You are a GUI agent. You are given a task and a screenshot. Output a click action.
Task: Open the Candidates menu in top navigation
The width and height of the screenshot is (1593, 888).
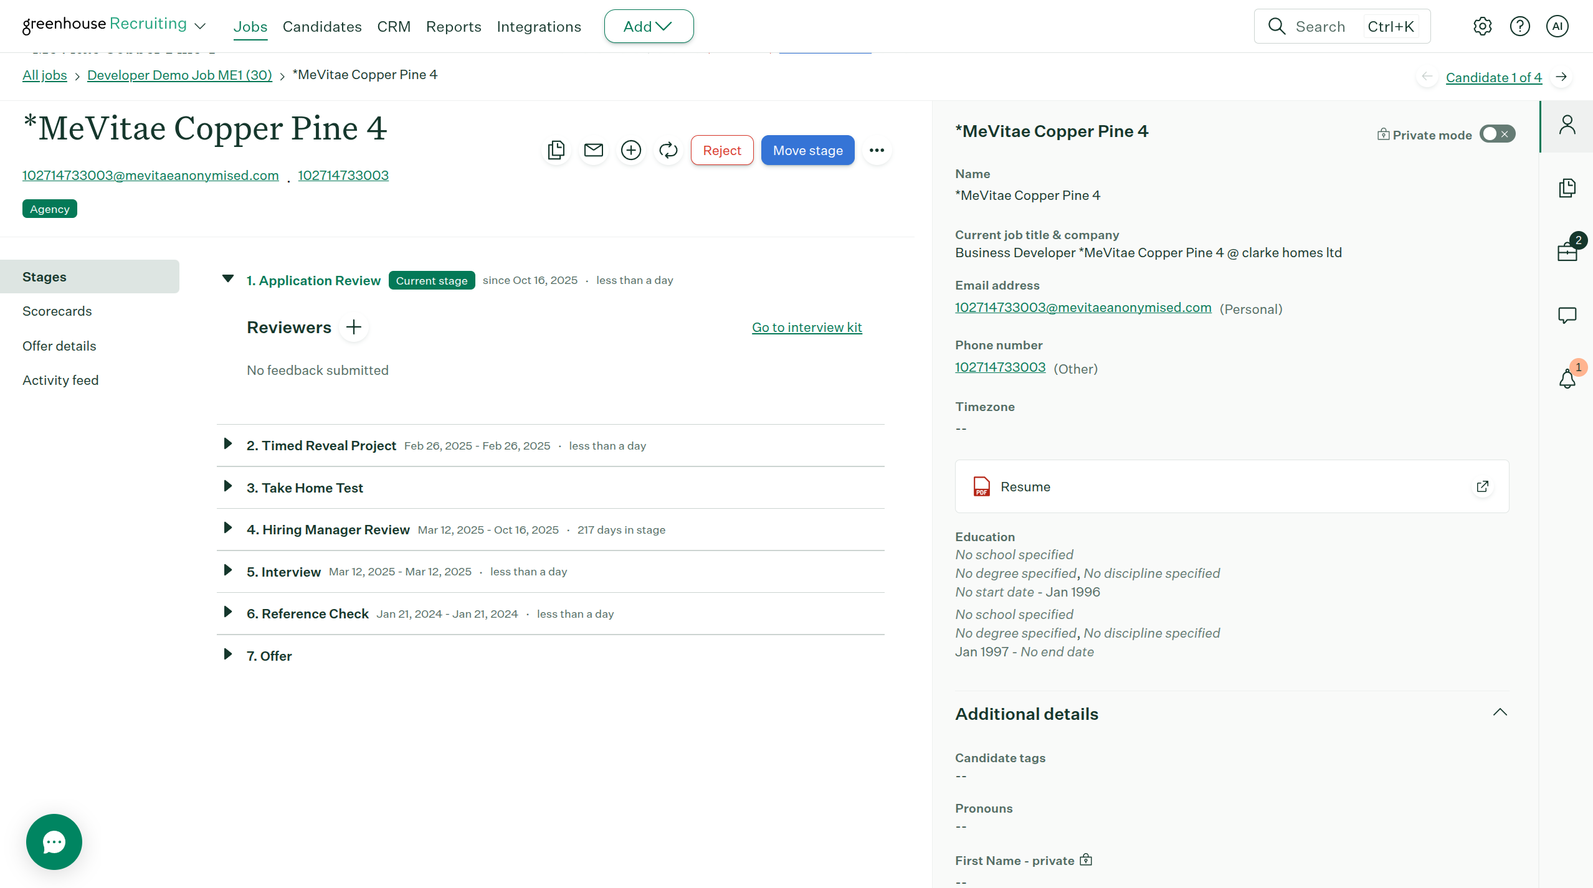pyautogui.click(x=321, y=27)
